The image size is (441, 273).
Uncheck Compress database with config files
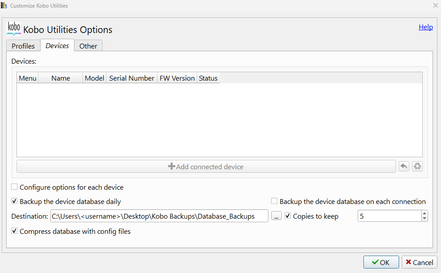[x=15, y=231]
